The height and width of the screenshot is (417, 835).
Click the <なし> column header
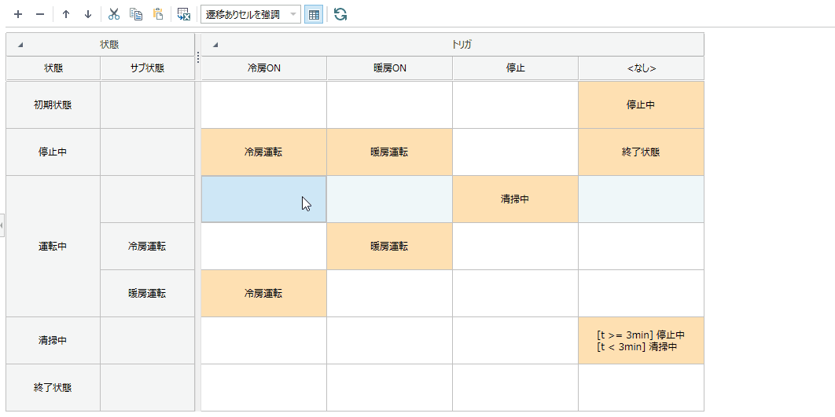point(641,68)
